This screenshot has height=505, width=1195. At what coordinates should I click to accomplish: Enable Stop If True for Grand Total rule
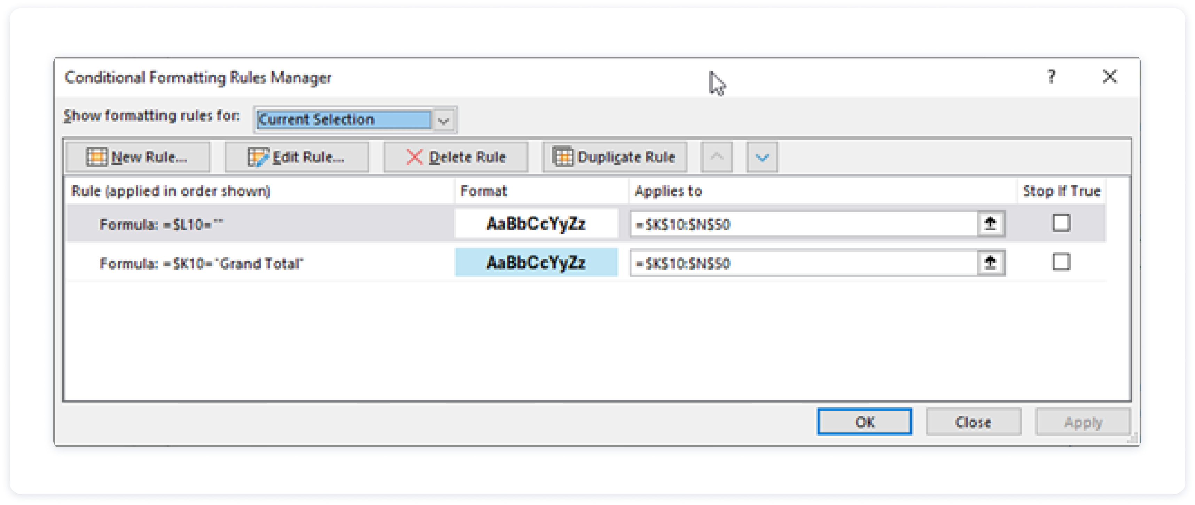point(1061,262)
